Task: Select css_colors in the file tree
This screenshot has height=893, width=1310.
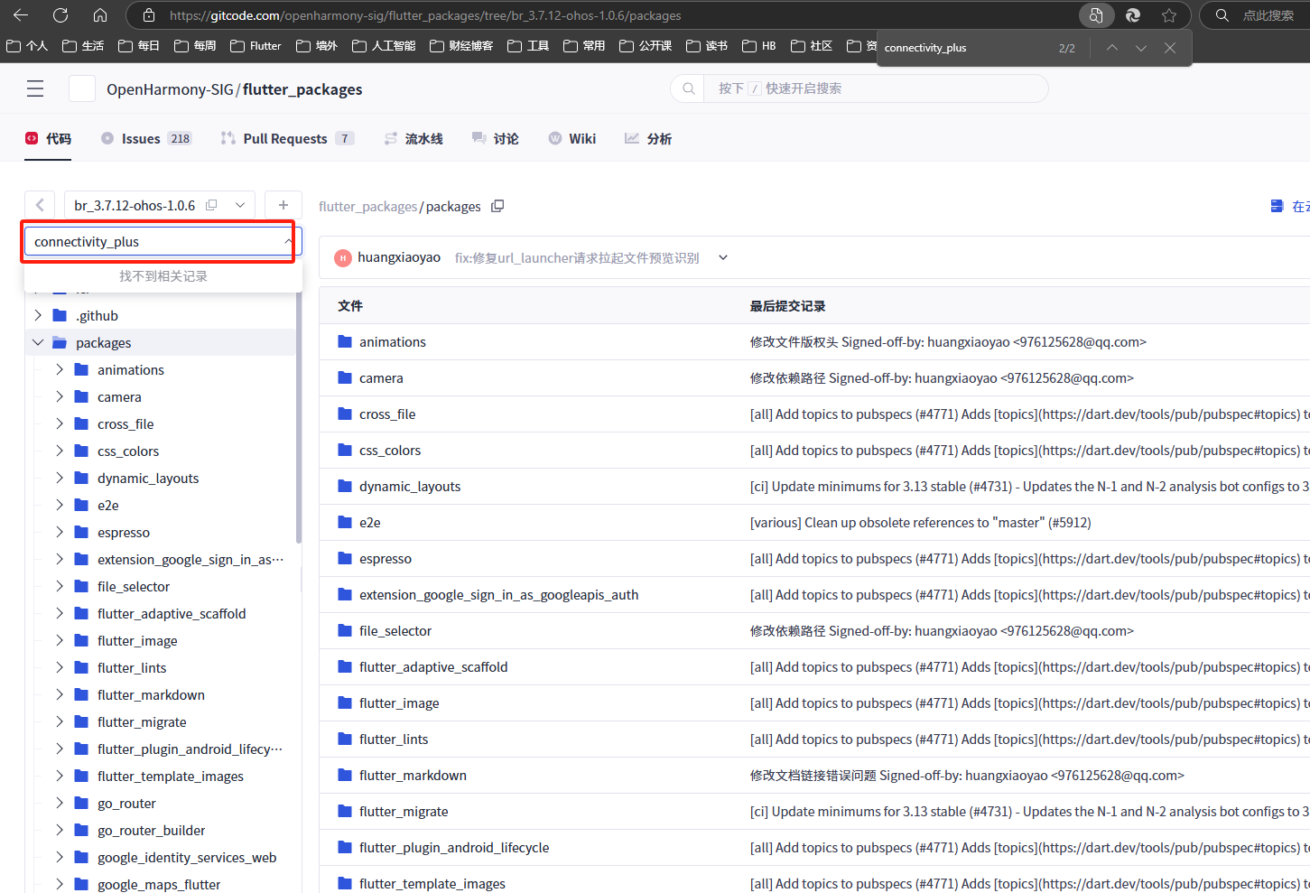Action: (x=128, y=451)
